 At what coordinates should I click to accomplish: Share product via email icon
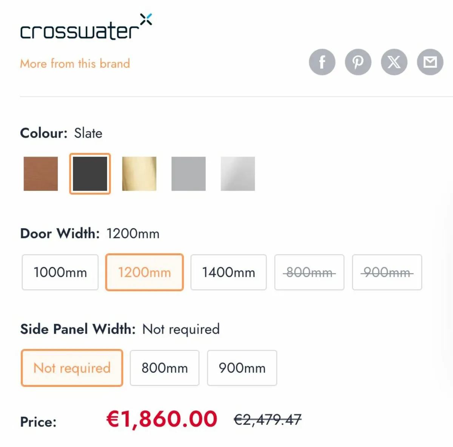[430, 62]
